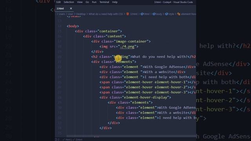Open the Users breadcrumb folder

[x=62, y=14]
